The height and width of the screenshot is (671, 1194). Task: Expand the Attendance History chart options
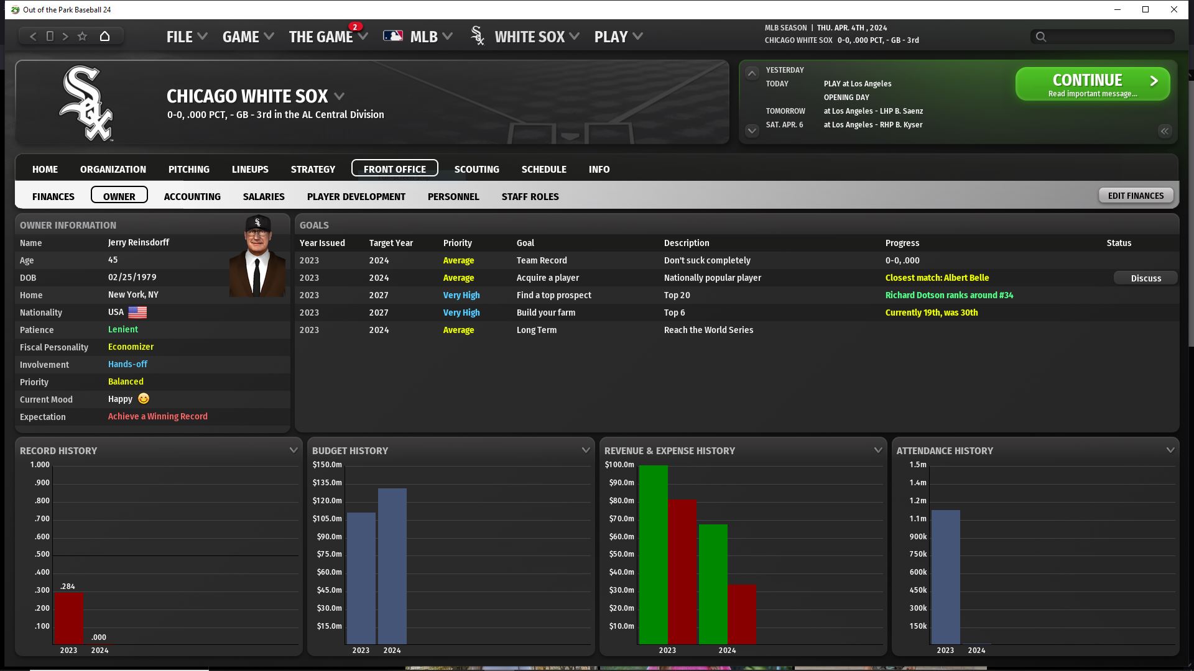tap(1170, 450)
